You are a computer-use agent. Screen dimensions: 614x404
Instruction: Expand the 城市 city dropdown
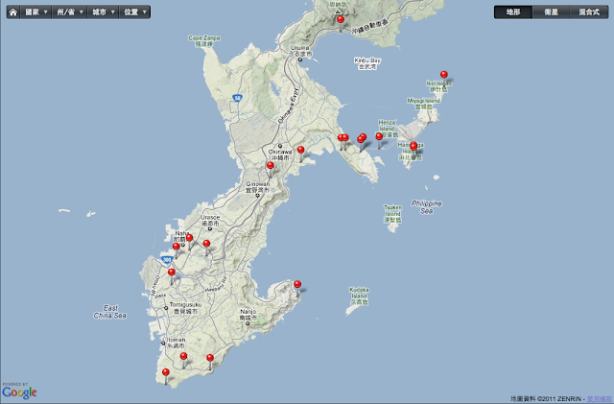[103, 12]
